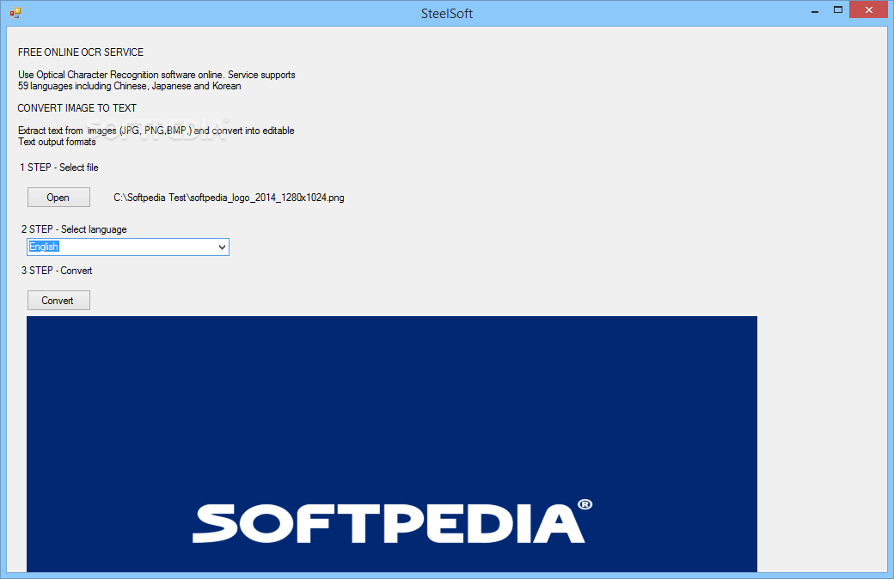Click the 'Use Optical Character Recognition software online' line
Viewport: 894px width, 579px height.
156,75
